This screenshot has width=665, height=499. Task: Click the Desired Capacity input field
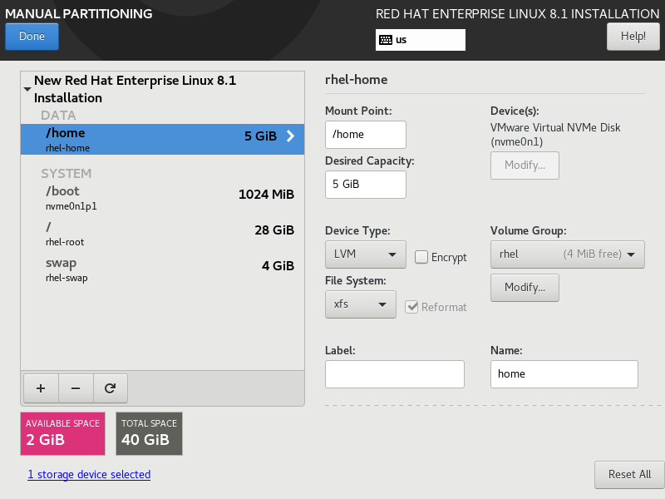tap(366, 184)
